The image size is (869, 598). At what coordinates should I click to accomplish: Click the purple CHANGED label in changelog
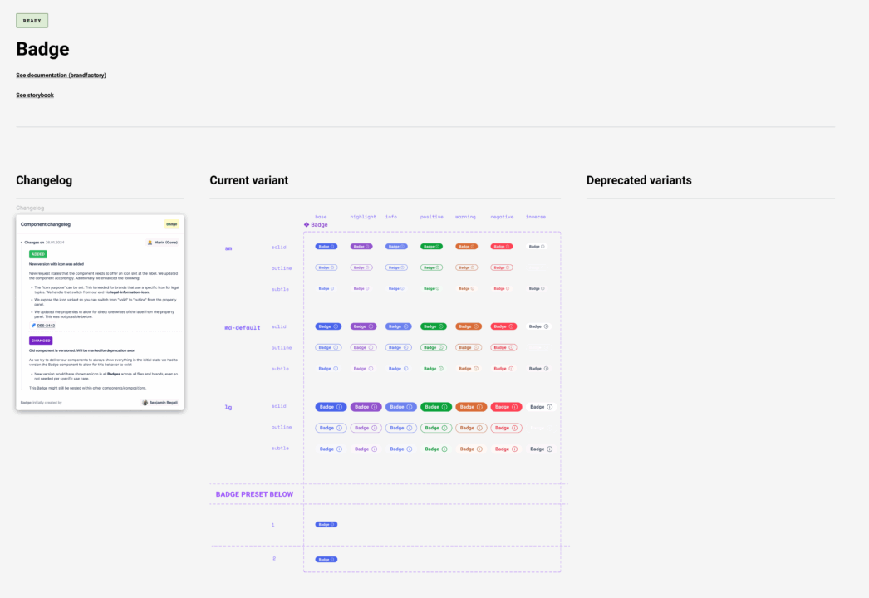pyautogui.click(x=41, y=341)
